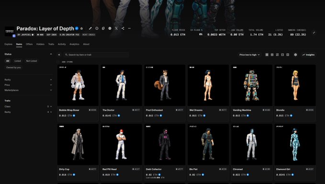
Task: Click the pencil edit icon beside title
Action: pos(90,28)
